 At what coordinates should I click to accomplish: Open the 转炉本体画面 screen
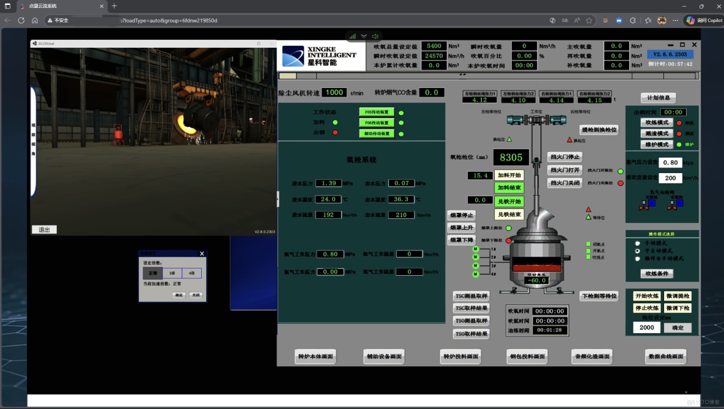pos(315,356)
